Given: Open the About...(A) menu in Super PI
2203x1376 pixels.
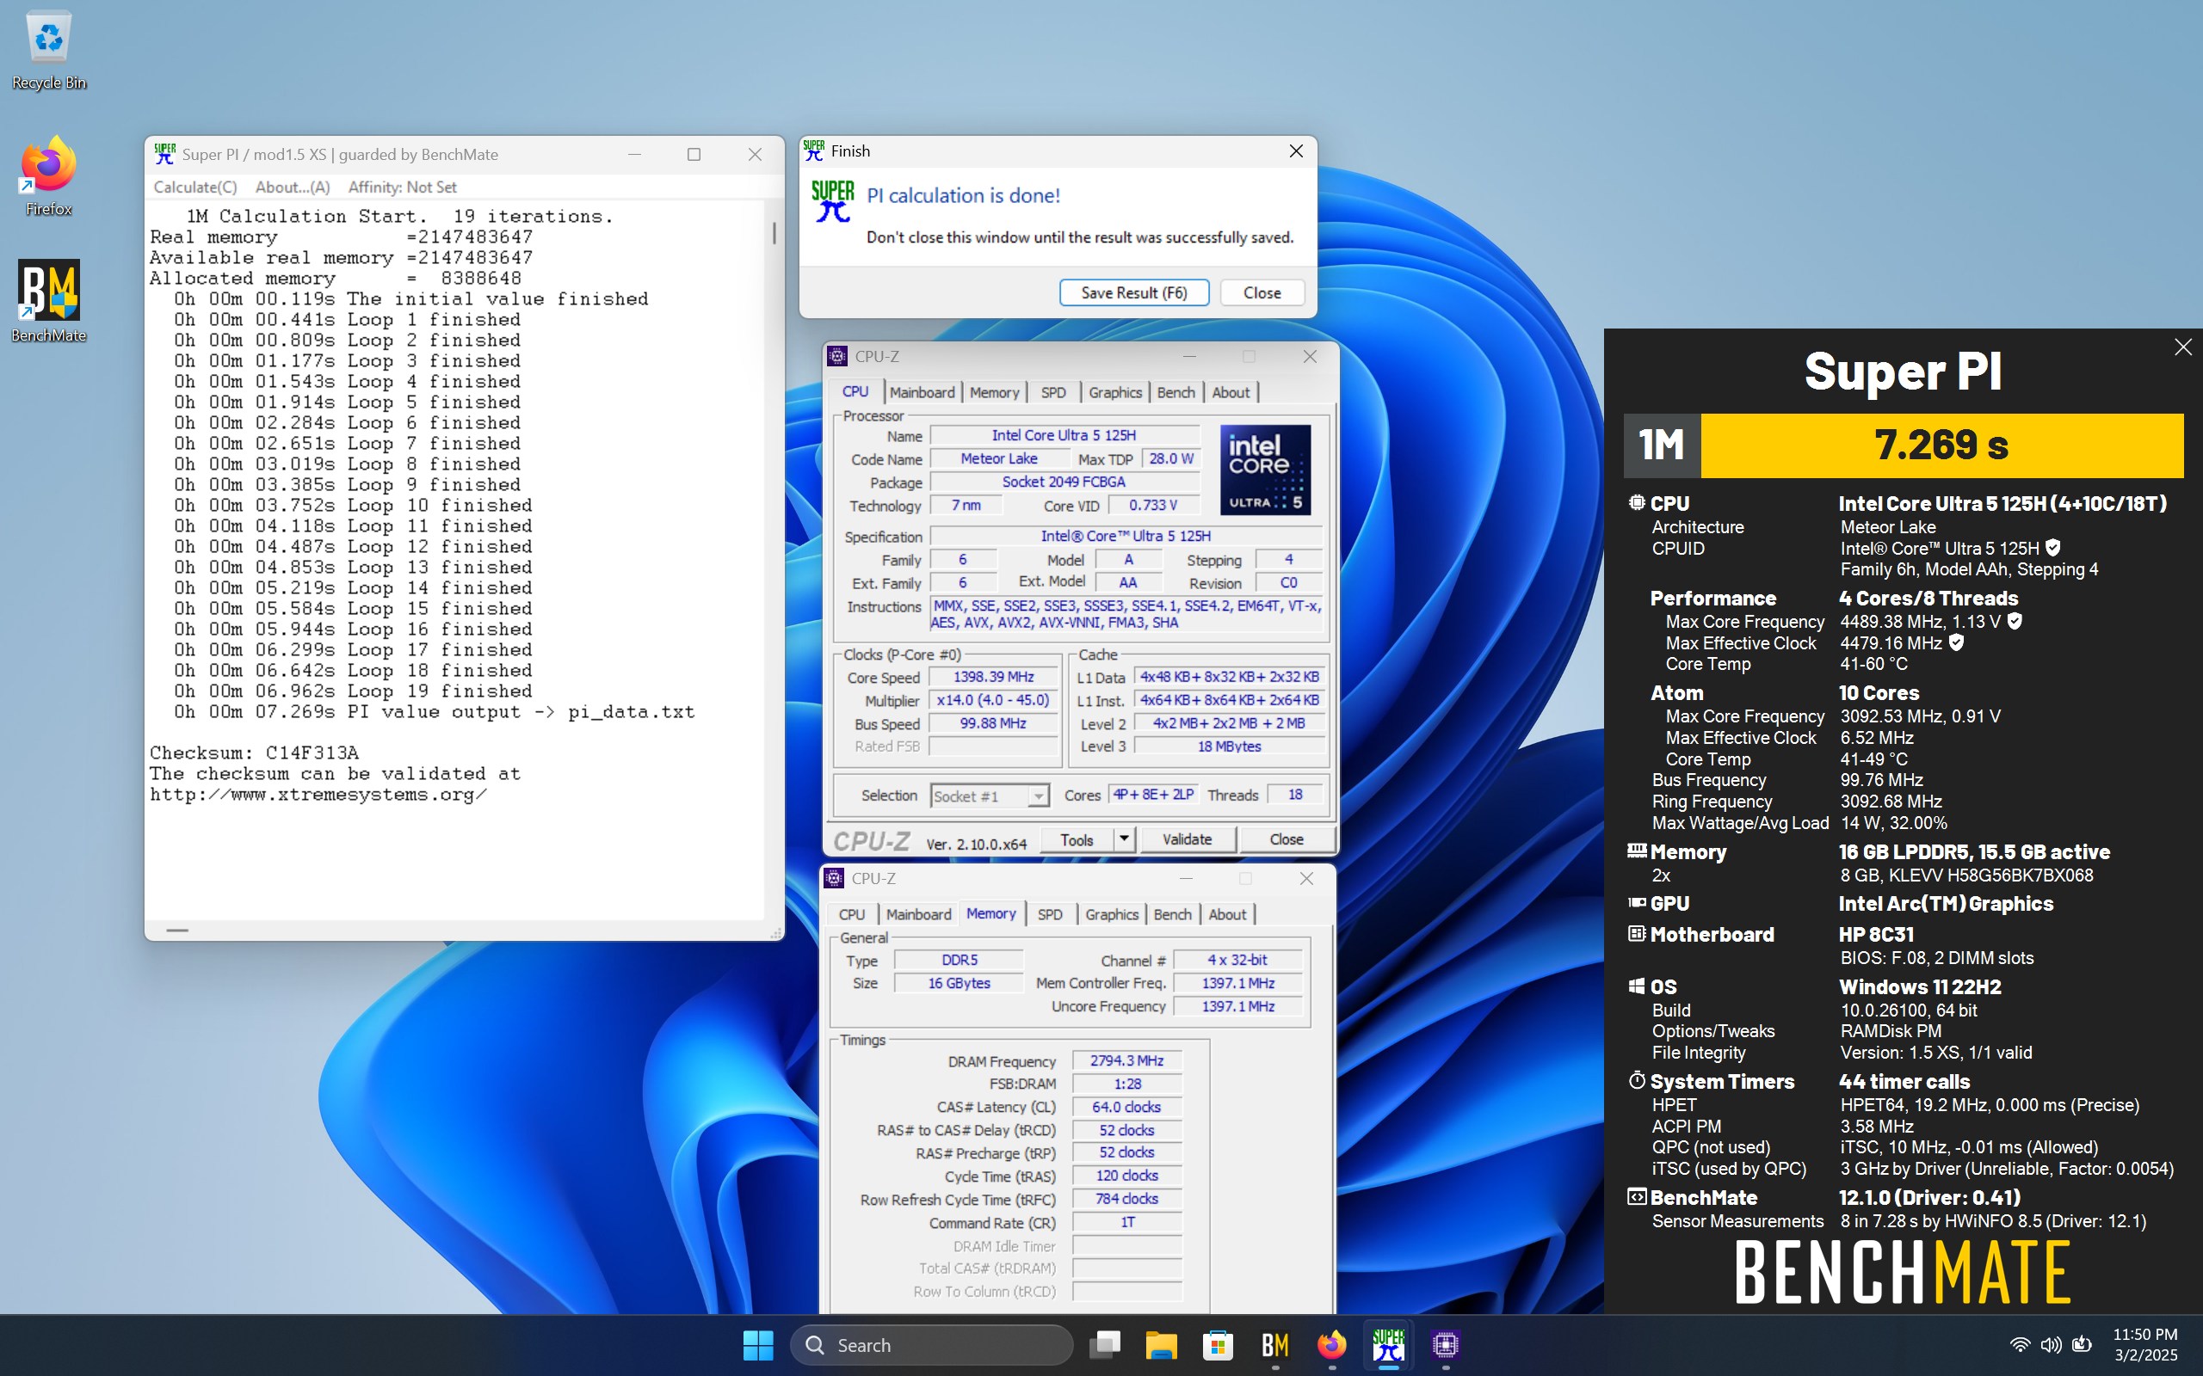Looking at the screenshot, I should 293,187.
